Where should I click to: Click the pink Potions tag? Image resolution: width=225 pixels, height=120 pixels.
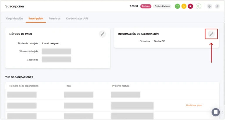click(x=146, y=6)
